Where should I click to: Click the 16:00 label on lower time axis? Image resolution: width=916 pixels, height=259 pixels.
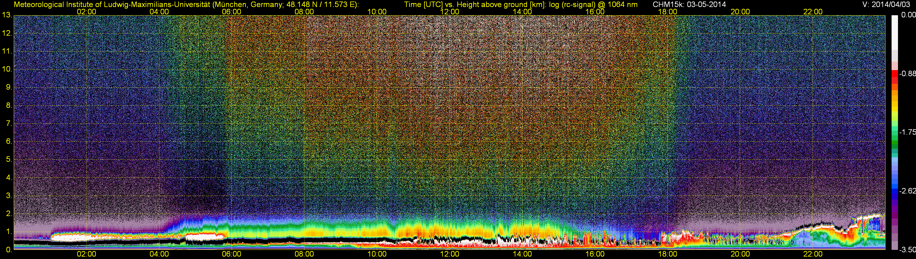pos(595,254)
